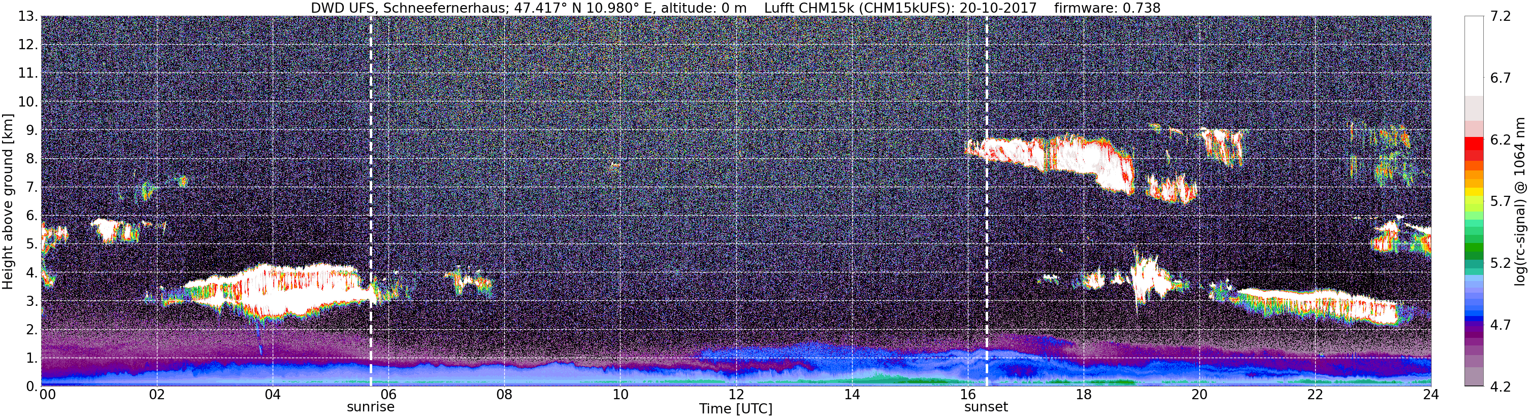Image resolution: width=1530 pixels, height=419 pixels.
Task: Click the "5." height axis tick label
Action: (32, 245)
